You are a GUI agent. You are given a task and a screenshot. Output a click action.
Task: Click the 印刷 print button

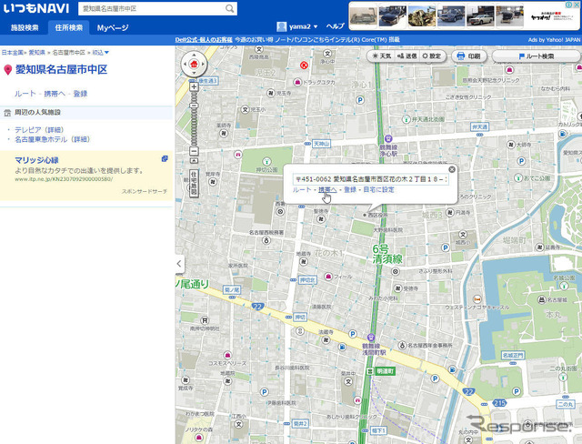click(x=469, y=56)
